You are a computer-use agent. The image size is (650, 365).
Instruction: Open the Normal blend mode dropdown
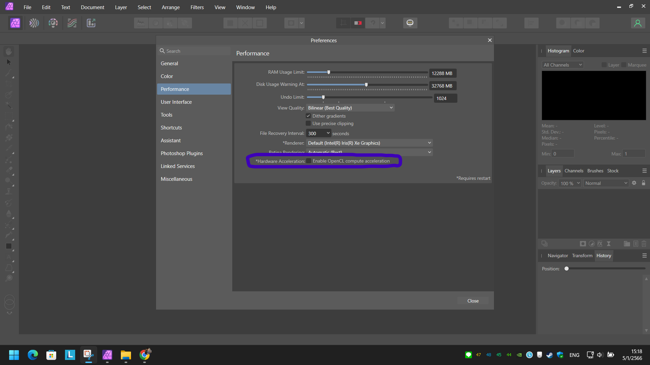pos(606,183)
